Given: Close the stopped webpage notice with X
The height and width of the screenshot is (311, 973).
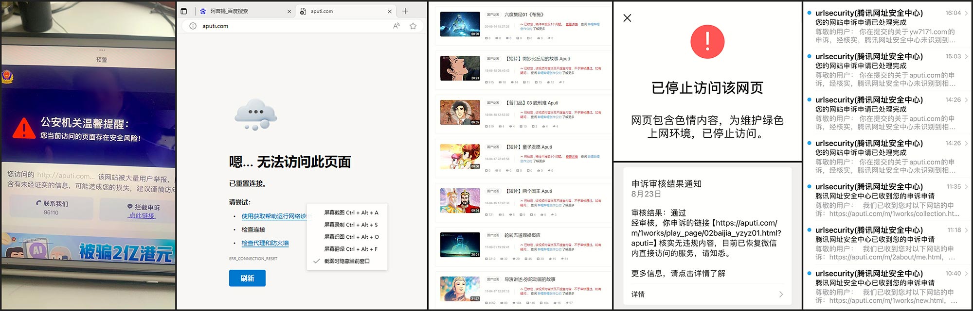Looking at the screenshot, I should (x=627, y=18).
